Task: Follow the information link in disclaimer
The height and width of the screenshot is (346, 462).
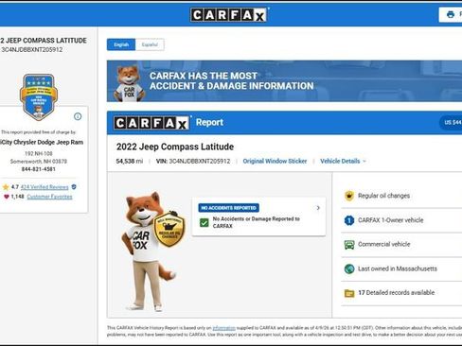Action: [223, 328]
